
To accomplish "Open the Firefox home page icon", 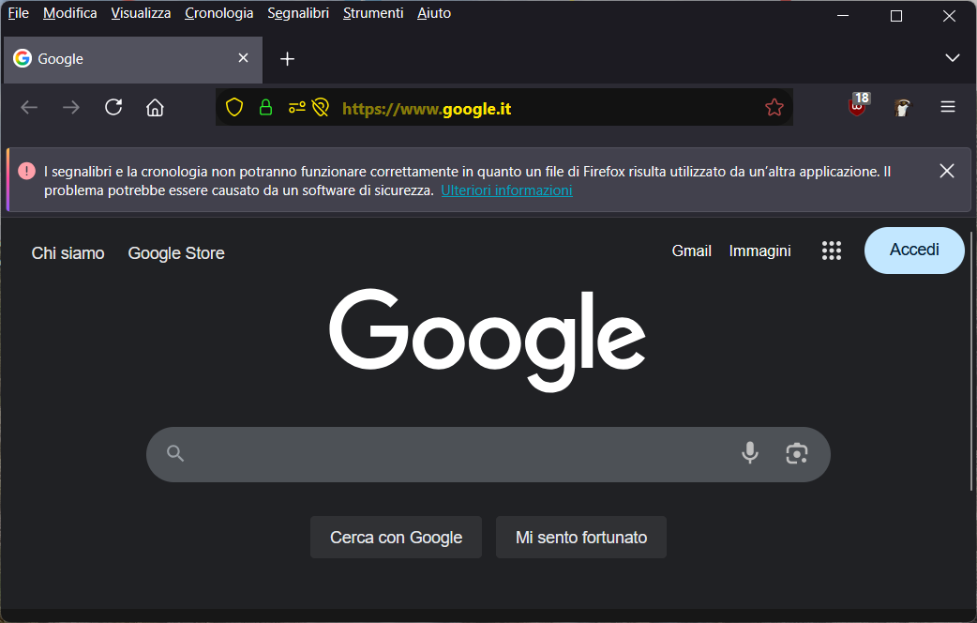I will pos(155,108).
